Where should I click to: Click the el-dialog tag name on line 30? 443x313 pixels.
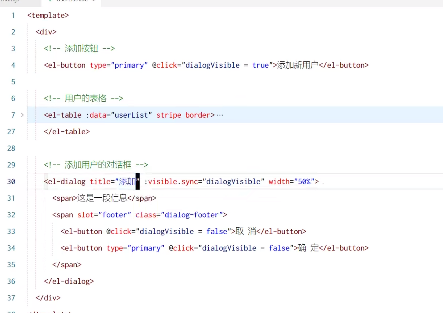click(x=67, y=182)
